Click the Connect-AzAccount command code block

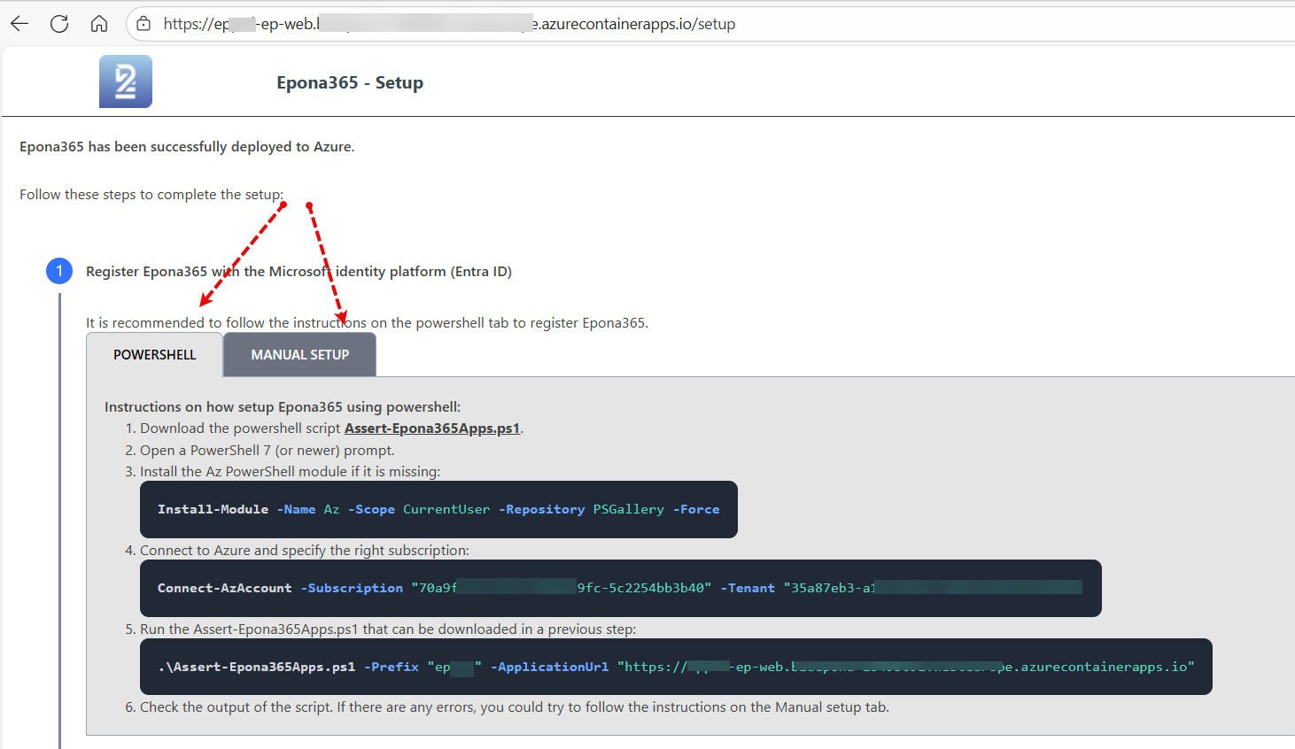click(620, 589)
